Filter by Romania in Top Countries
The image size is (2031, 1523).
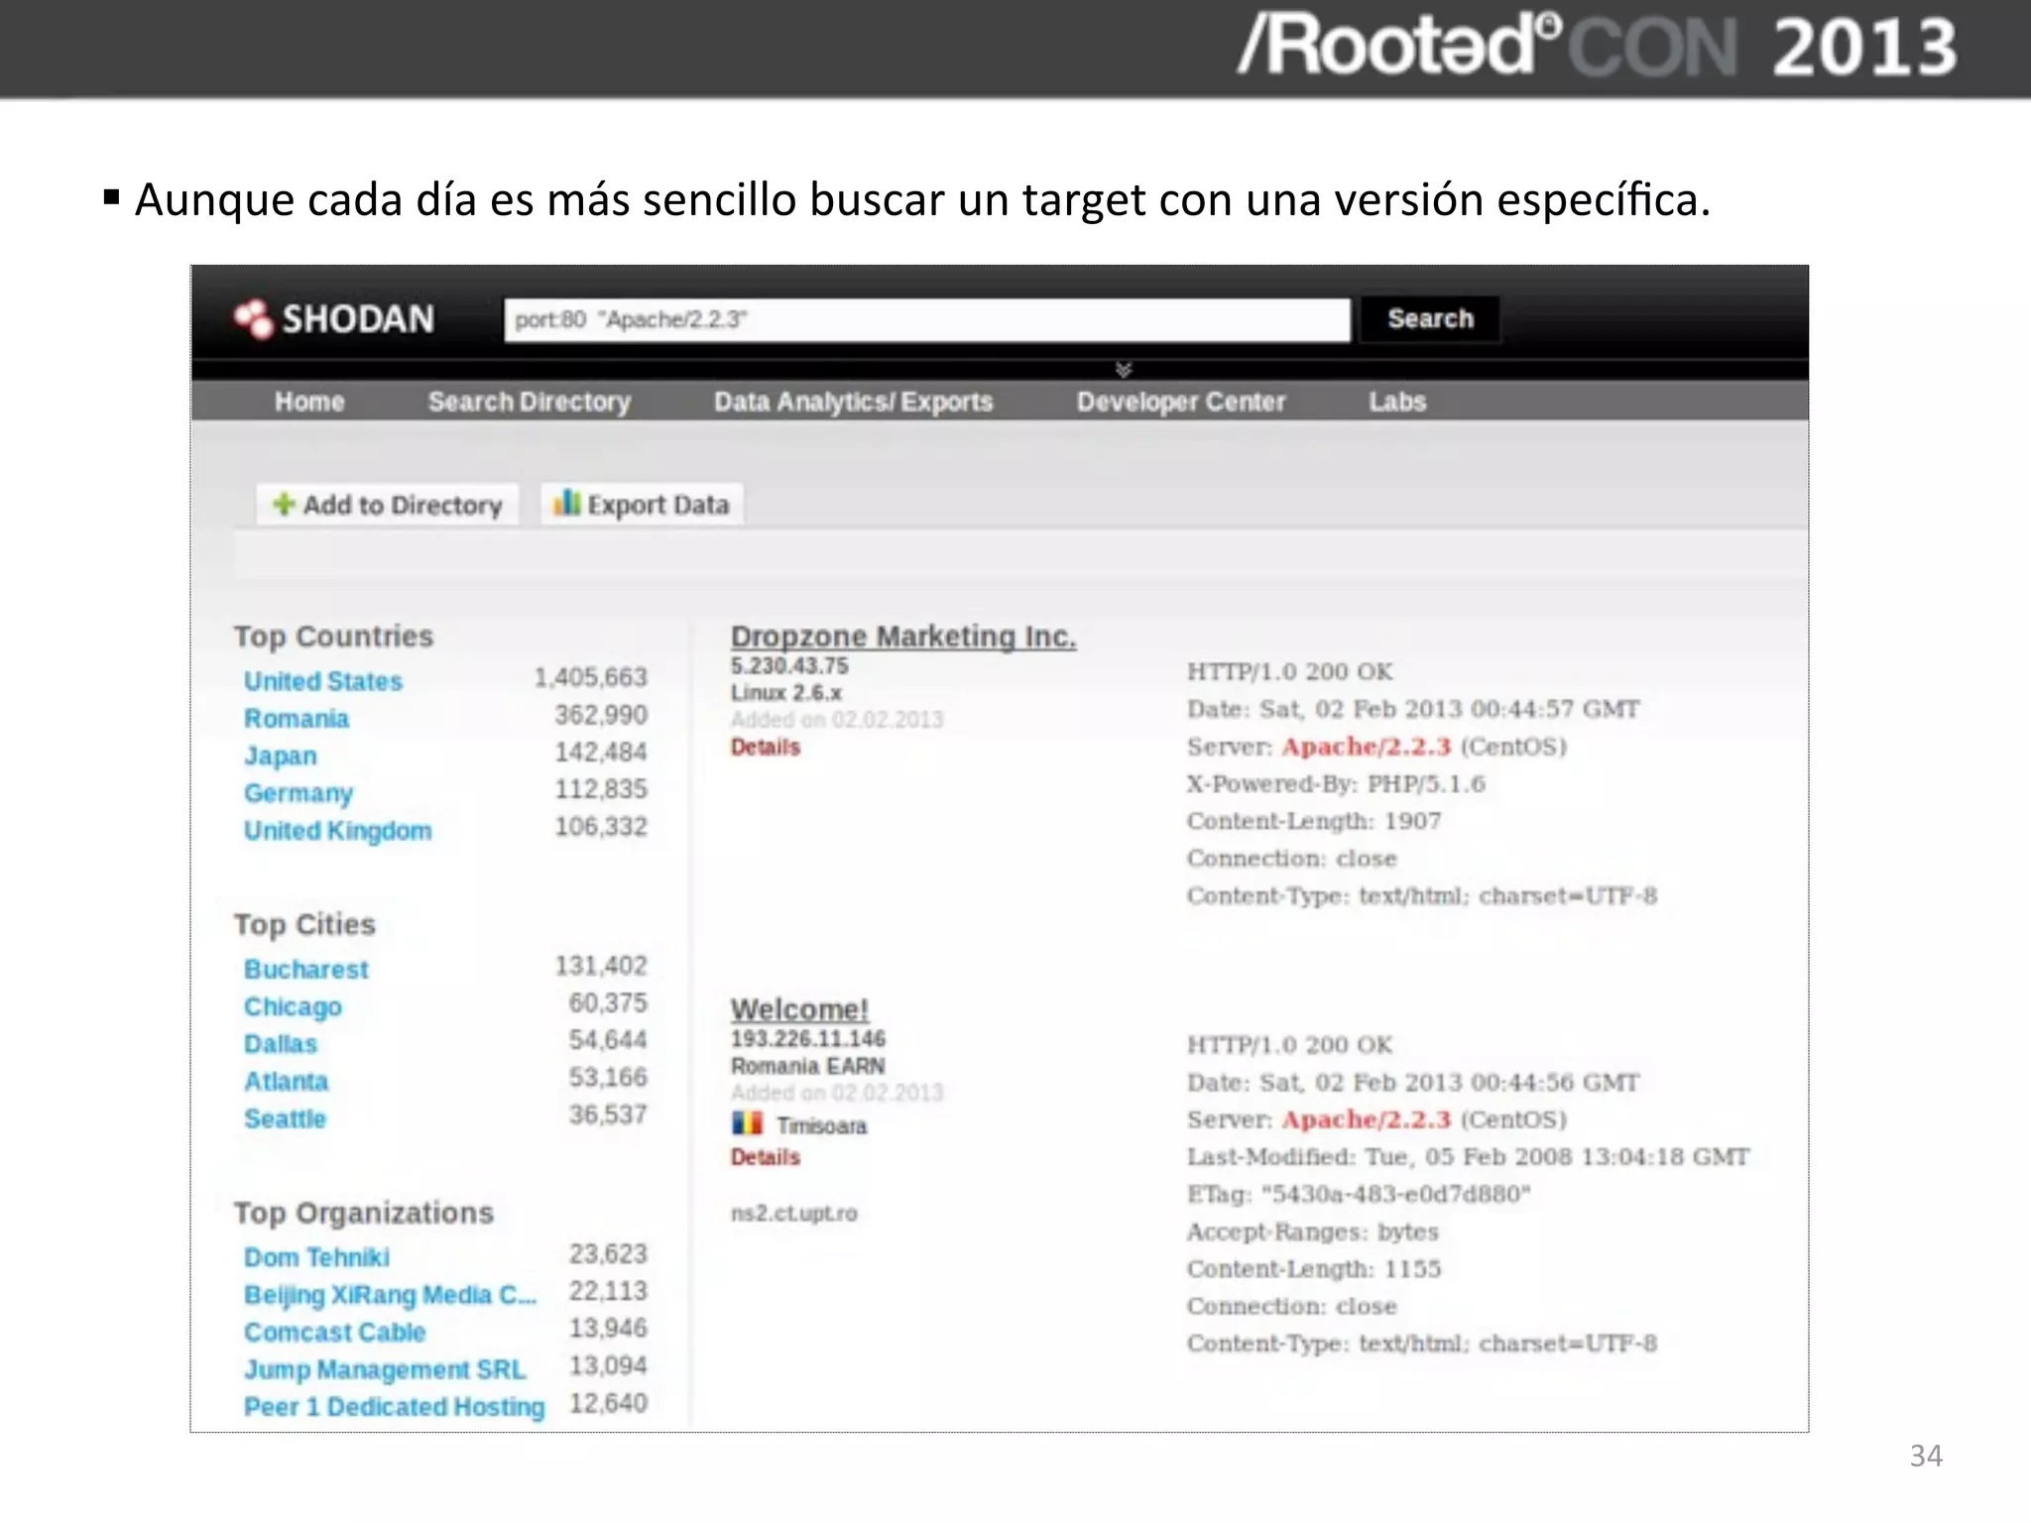coord(297,718)
